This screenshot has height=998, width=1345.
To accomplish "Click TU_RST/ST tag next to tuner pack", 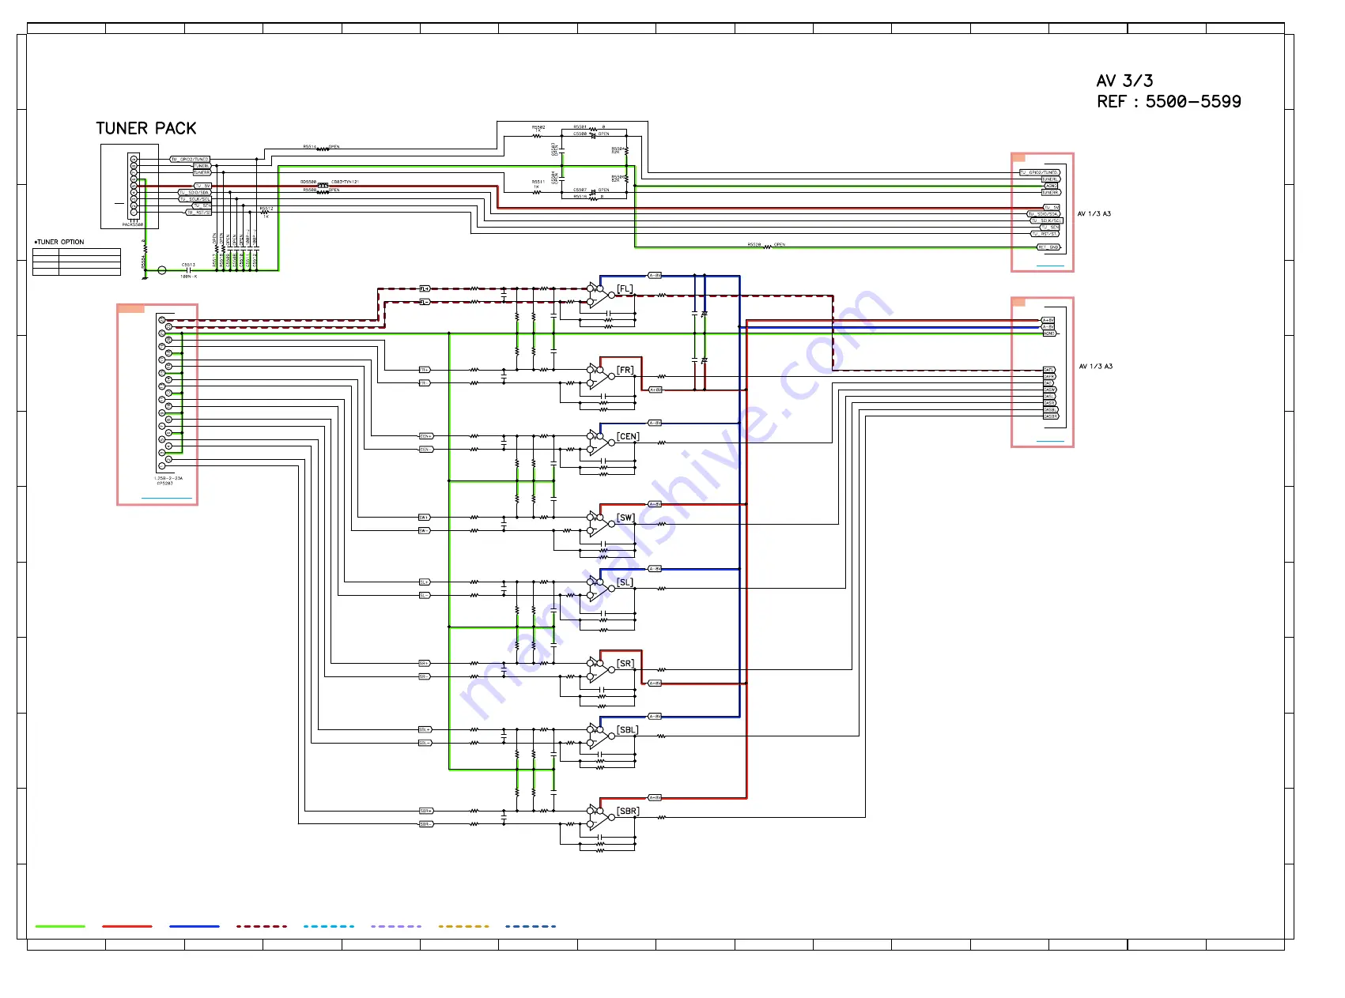I will (x=198, y=212).
